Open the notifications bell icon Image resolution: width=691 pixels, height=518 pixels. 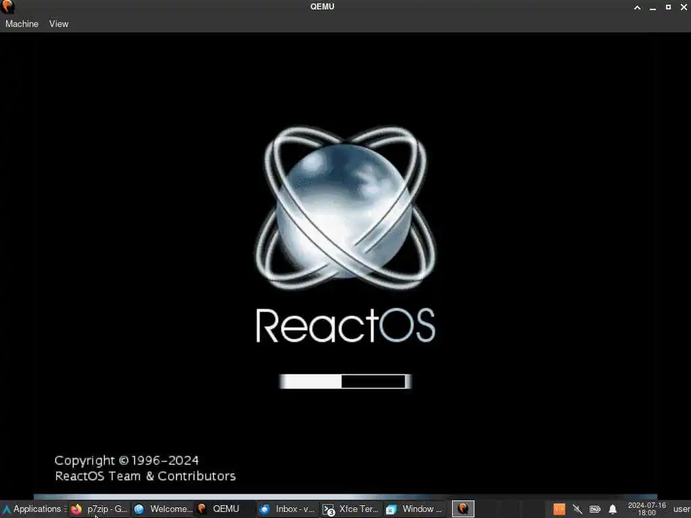point(613,509)
